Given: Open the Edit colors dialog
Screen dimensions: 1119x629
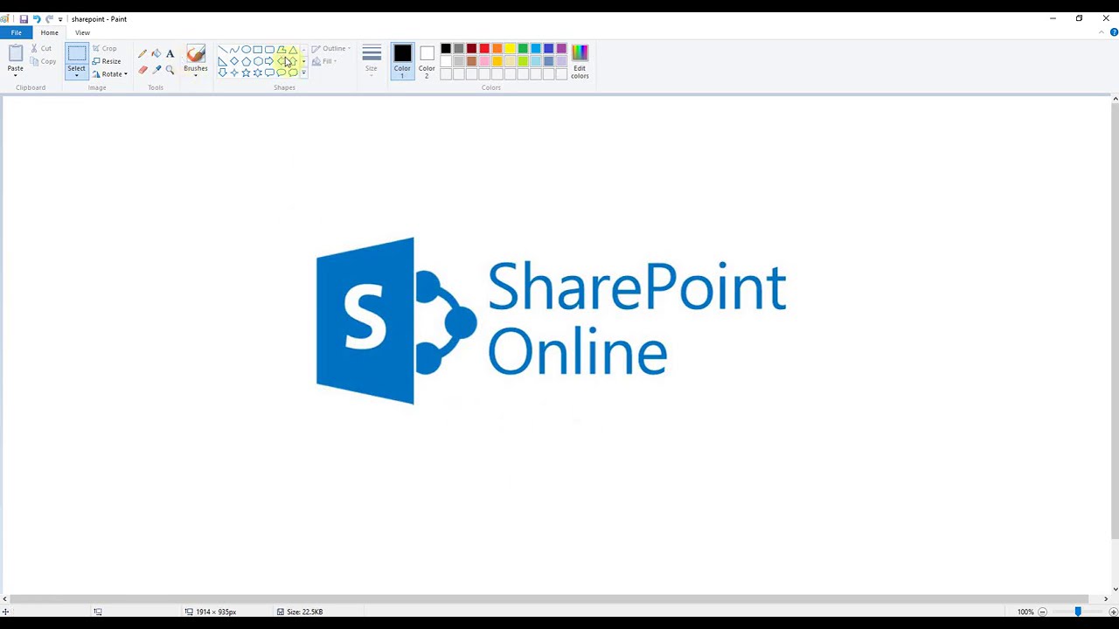Looking at the screenshot, I should pos(580,61).
